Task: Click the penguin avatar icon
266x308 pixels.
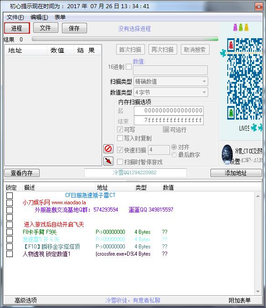Action: [x=227, y=154]
